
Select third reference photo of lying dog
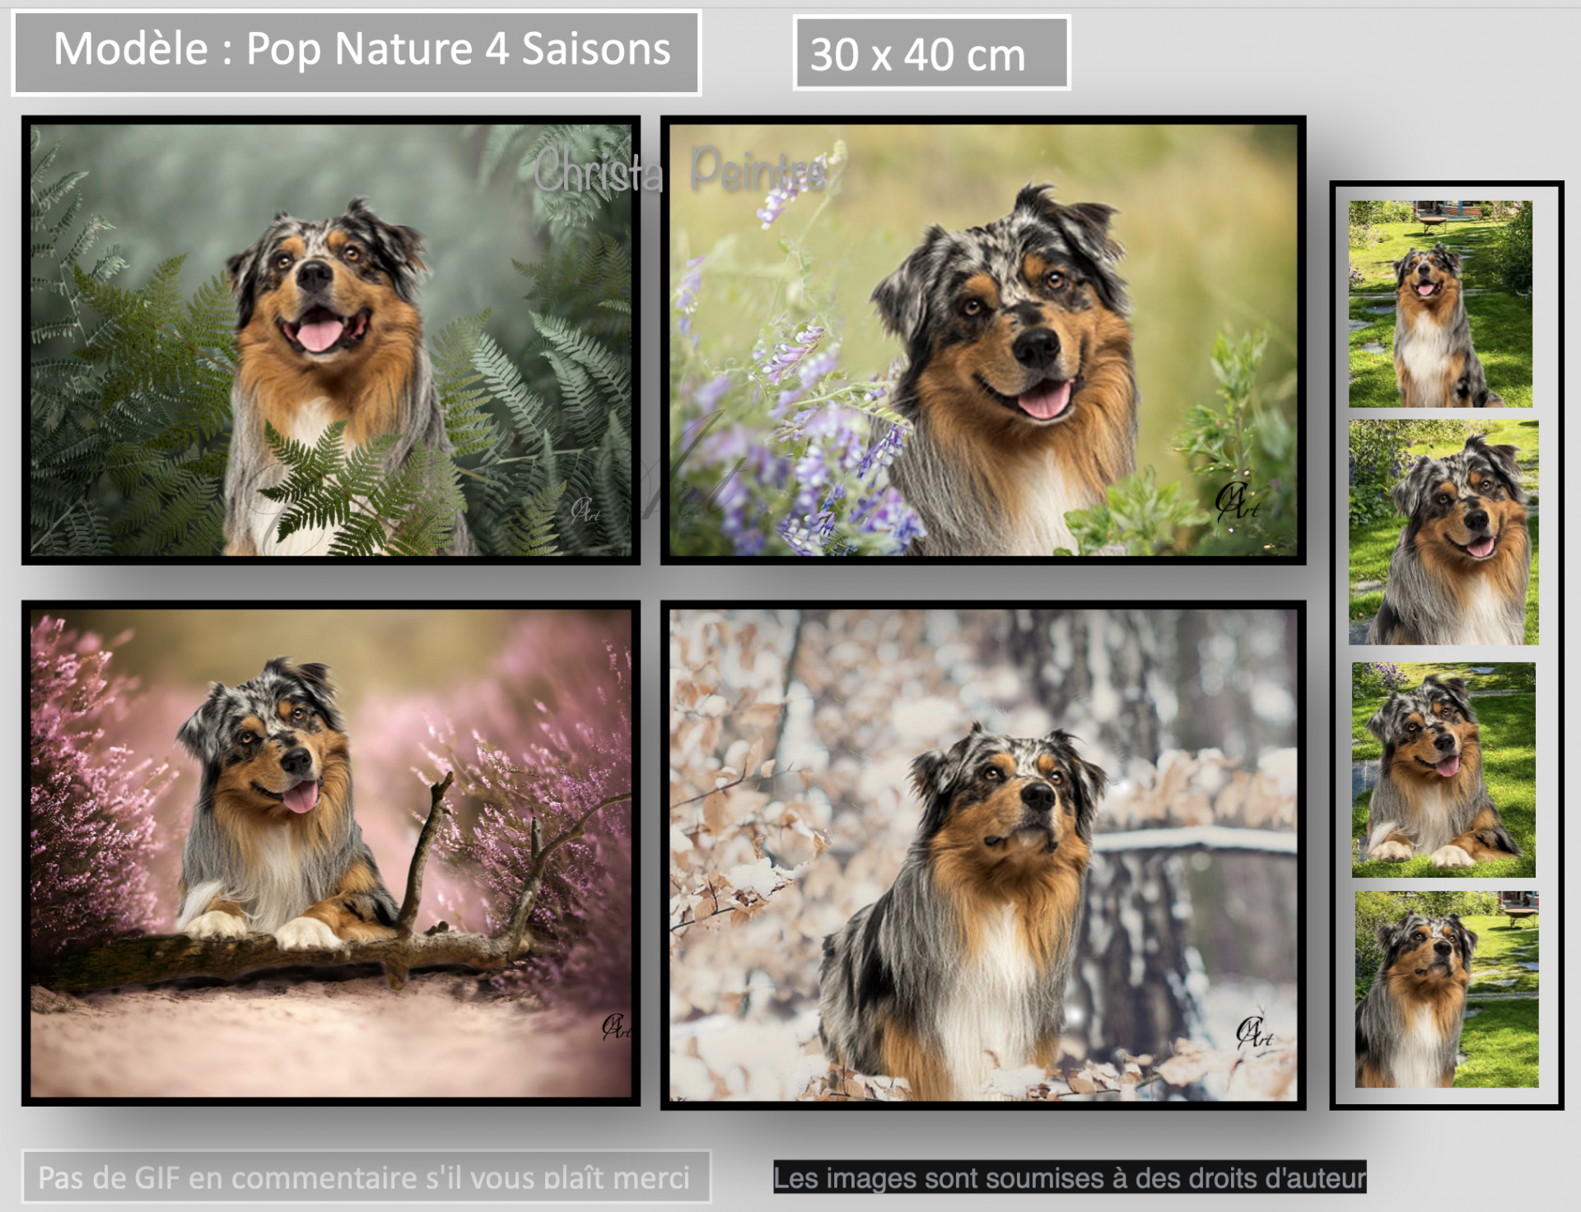pos(1443,769)
